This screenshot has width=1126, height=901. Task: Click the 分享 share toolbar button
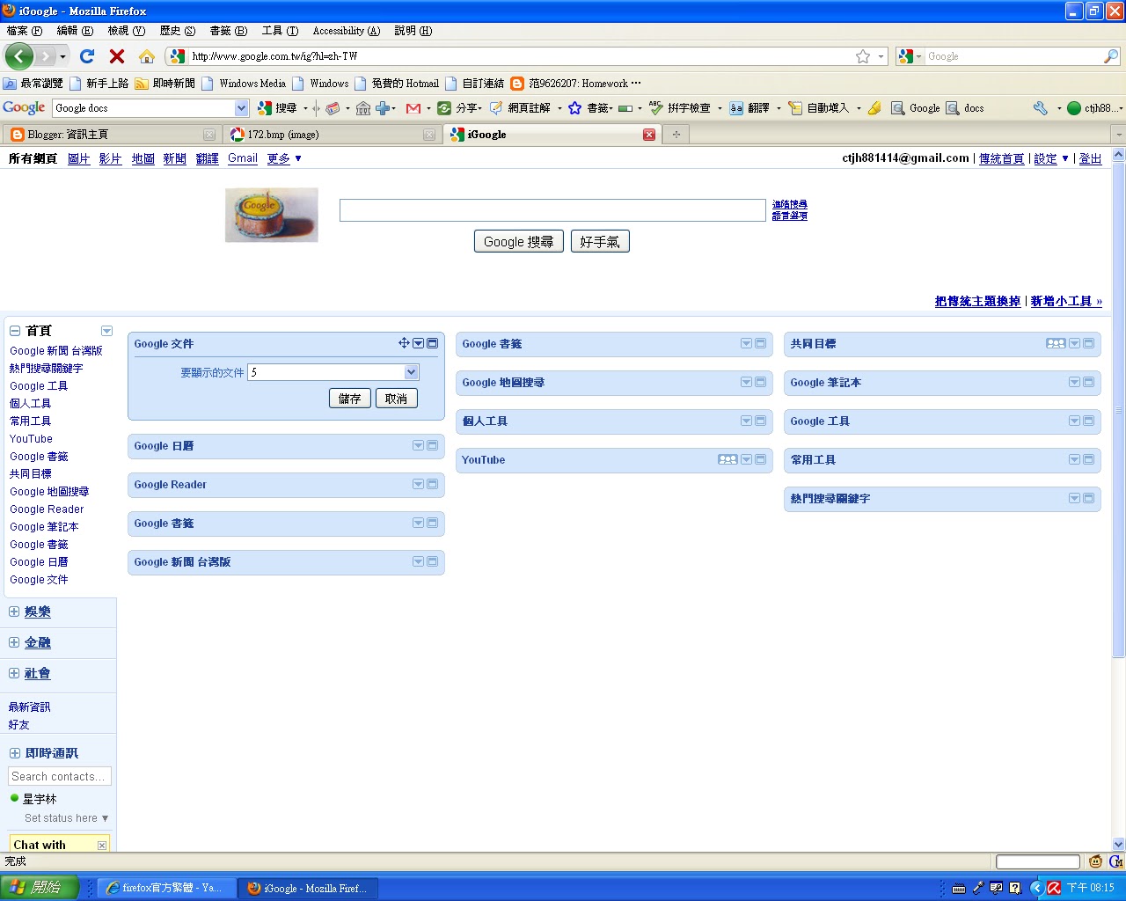pyautogui.click(x=459, y=108)
